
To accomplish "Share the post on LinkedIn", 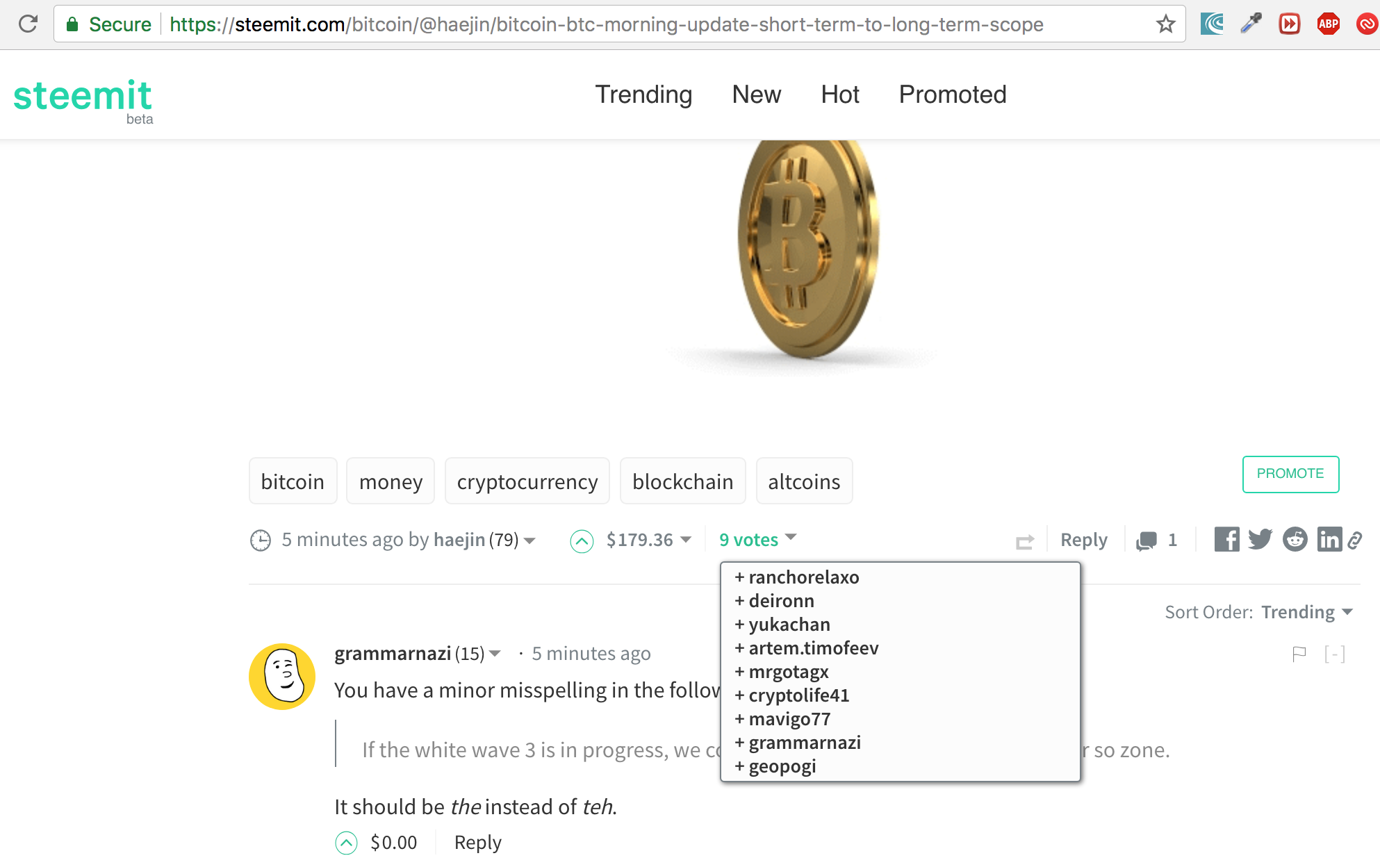I will click(1329, 539).
